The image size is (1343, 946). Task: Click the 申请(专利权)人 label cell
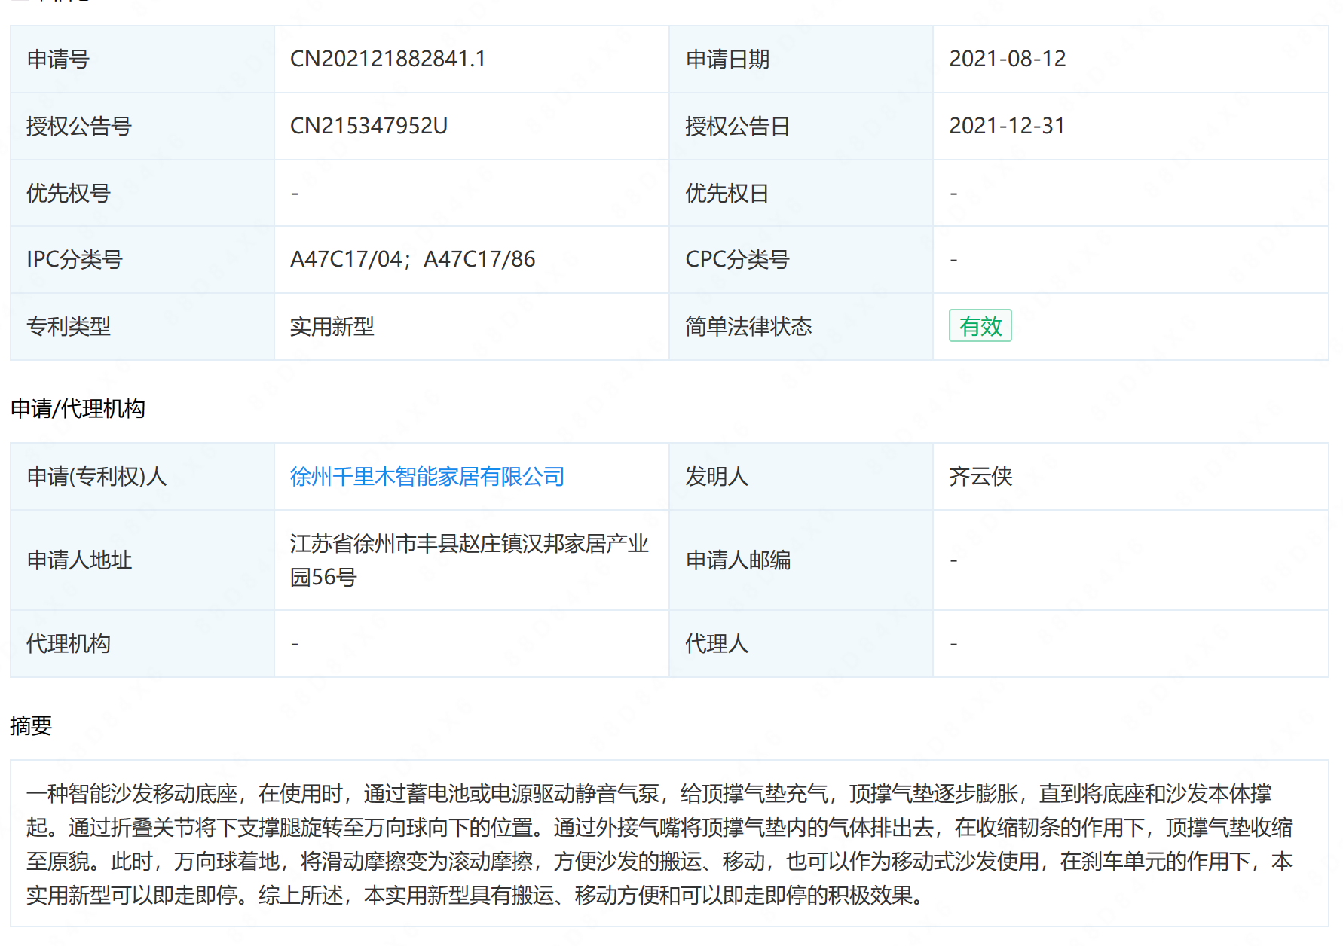coord(142,477)
